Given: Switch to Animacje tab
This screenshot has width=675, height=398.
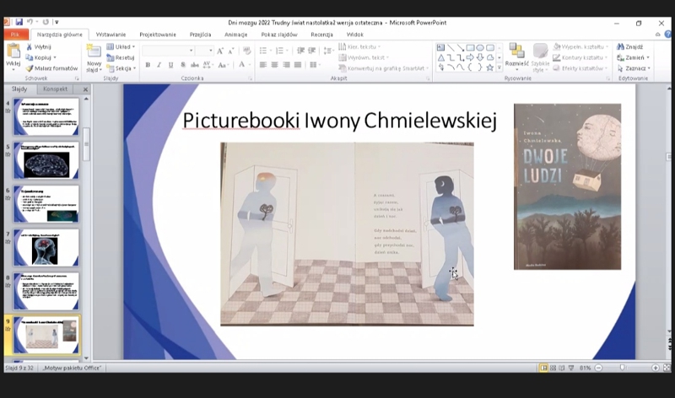Looking at the screenshot, I should point(236,35).
